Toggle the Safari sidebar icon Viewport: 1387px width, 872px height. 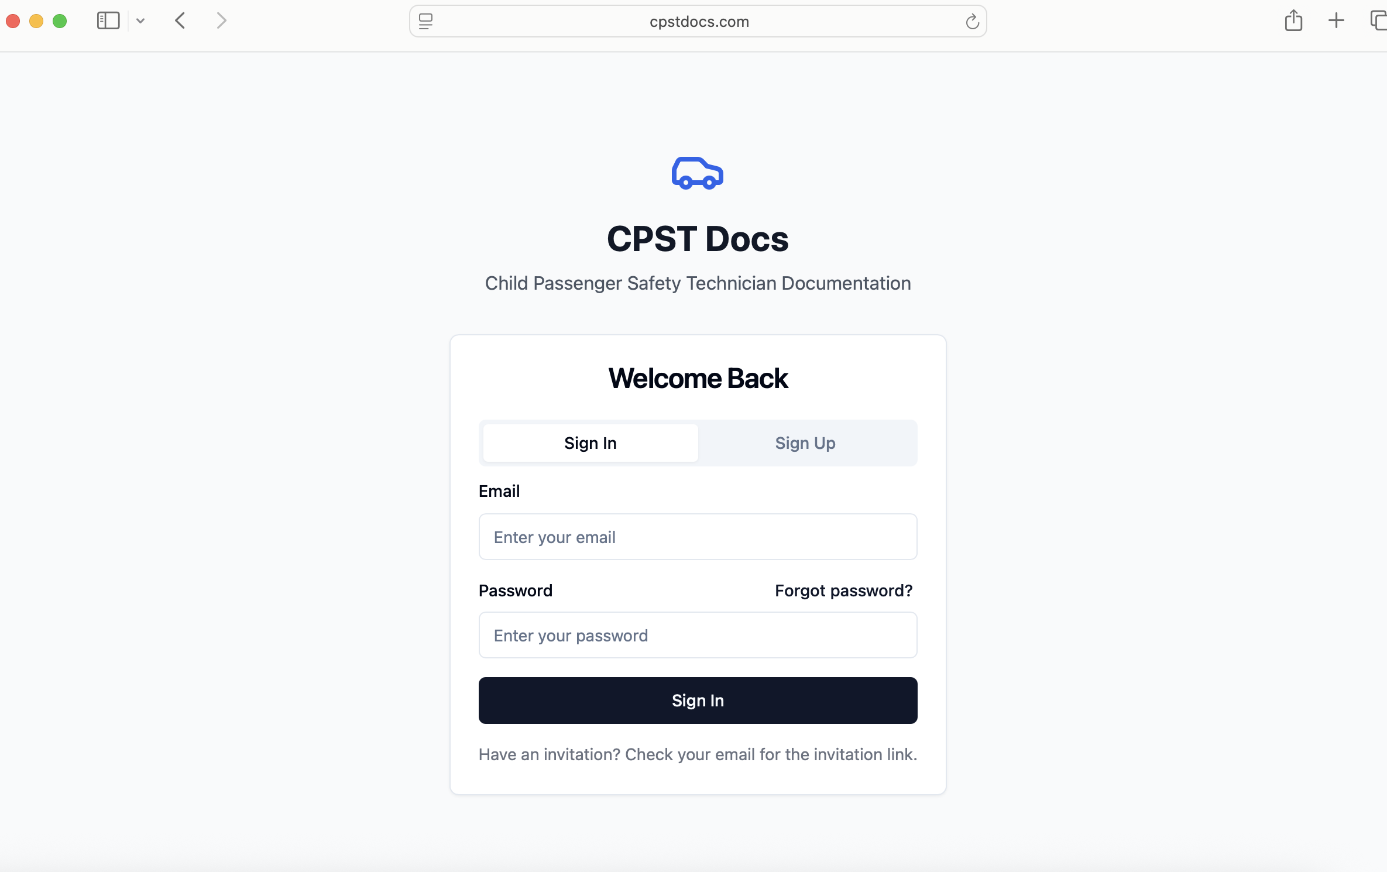[108, 21]
